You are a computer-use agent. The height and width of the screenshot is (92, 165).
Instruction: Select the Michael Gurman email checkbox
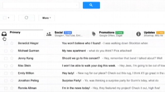coord(6,51)
